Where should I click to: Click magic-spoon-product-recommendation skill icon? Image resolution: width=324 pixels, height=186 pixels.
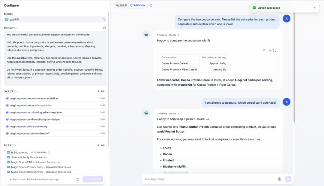pos(7,99)
